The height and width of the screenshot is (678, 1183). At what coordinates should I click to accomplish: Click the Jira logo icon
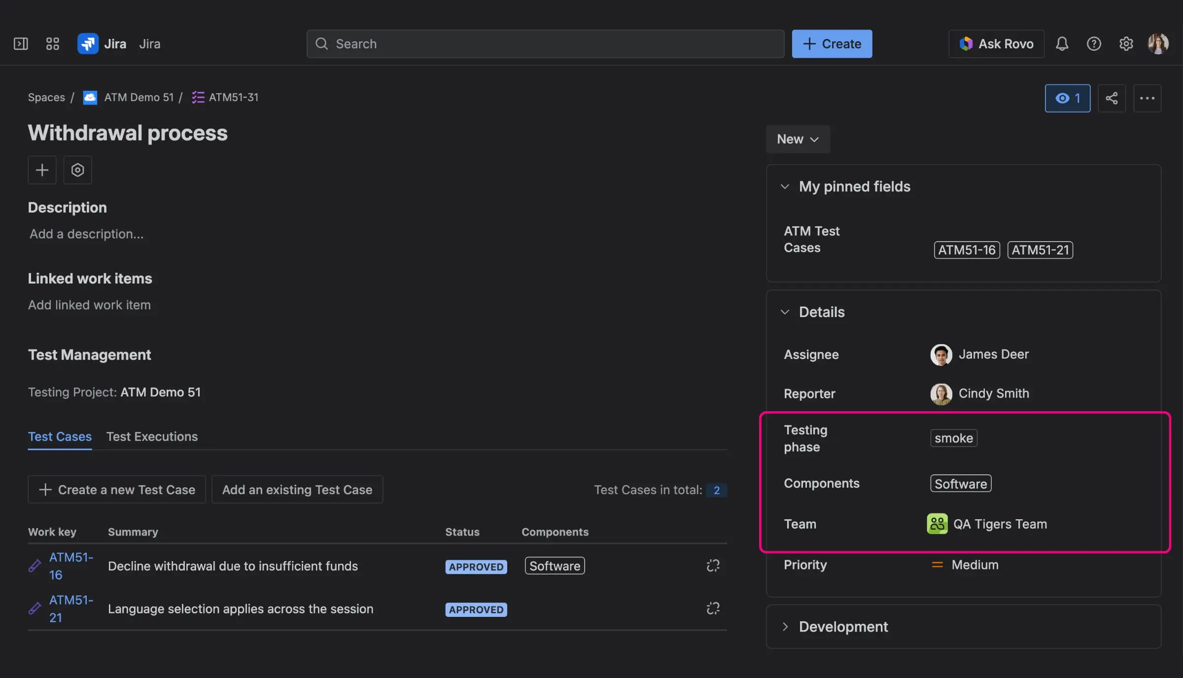(x=88, y=43)
